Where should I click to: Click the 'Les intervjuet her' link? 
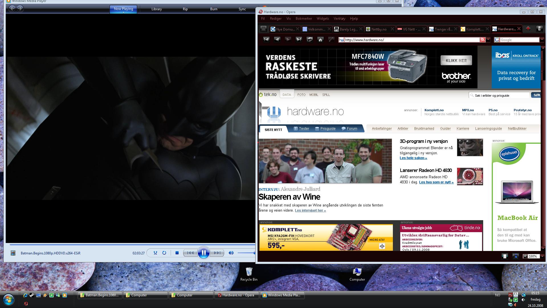point(310,210)
